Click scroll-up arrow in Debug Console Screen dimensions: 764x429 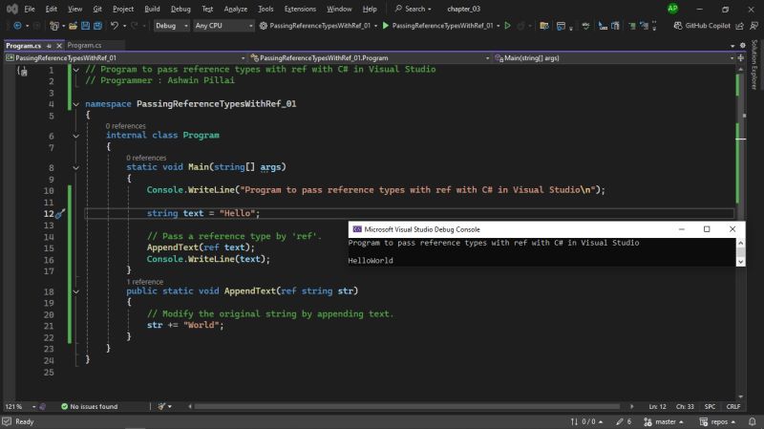pos(741,243)
